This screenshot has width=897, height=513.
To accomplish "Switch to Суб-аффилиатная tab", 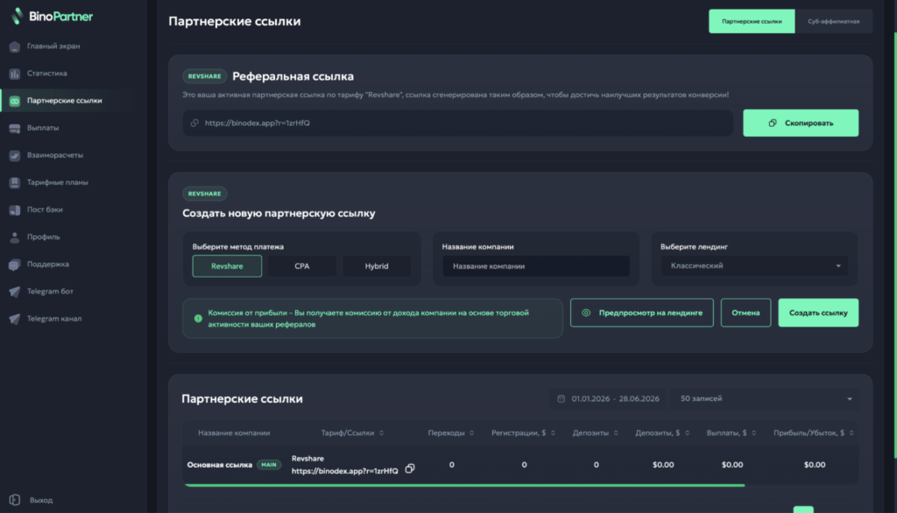I will pyautogui.click(x=834, y=21).
